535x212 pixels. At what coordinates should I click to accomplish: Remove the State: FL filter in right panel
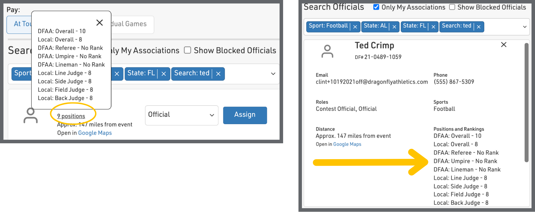pyautogui.click(x=433, y=27)
